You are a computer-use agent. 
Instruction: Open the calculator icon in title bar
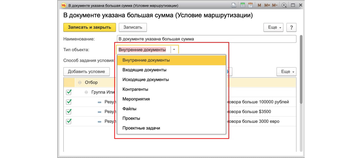coord(243,5)
